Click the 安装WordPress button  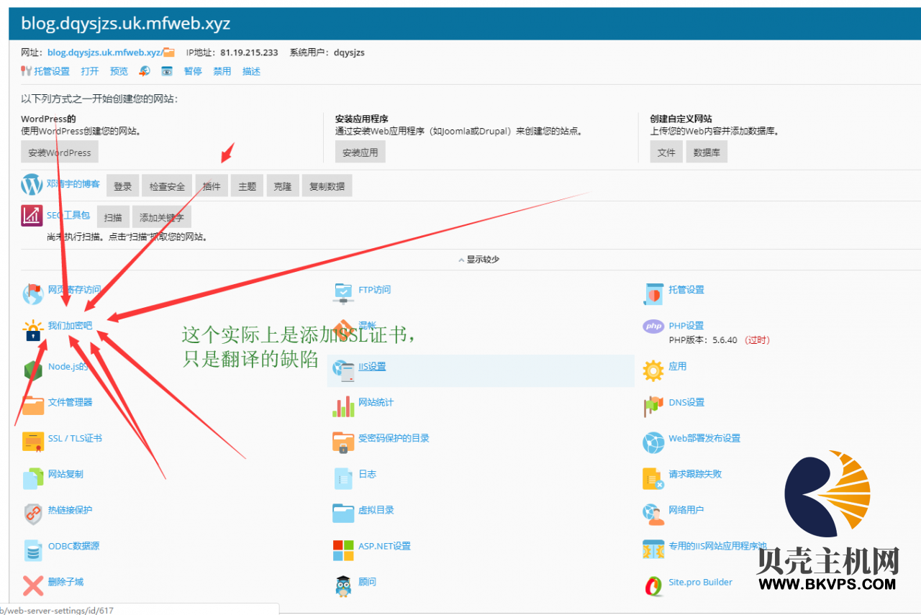(x=60, y=152)
